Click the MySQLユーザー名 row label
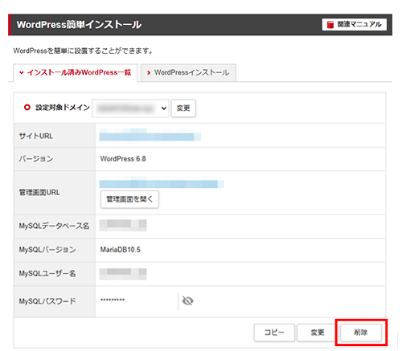The height and width of the screenshot is (351, 402). 47,274
